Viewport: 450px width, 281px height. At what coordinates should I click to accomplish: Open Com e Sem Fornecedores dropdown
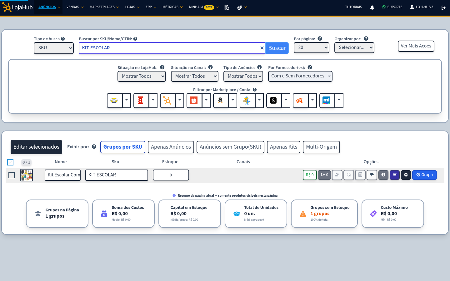click(300, 76)
